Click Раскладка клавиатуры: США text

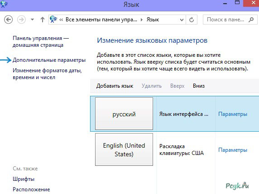pos(182,149)
